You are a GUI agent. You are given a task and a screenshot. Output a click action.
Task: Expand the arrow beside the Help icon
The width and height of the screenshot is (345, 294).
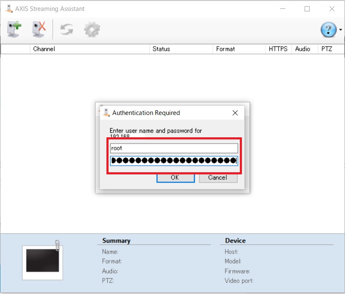pos(340,29)
